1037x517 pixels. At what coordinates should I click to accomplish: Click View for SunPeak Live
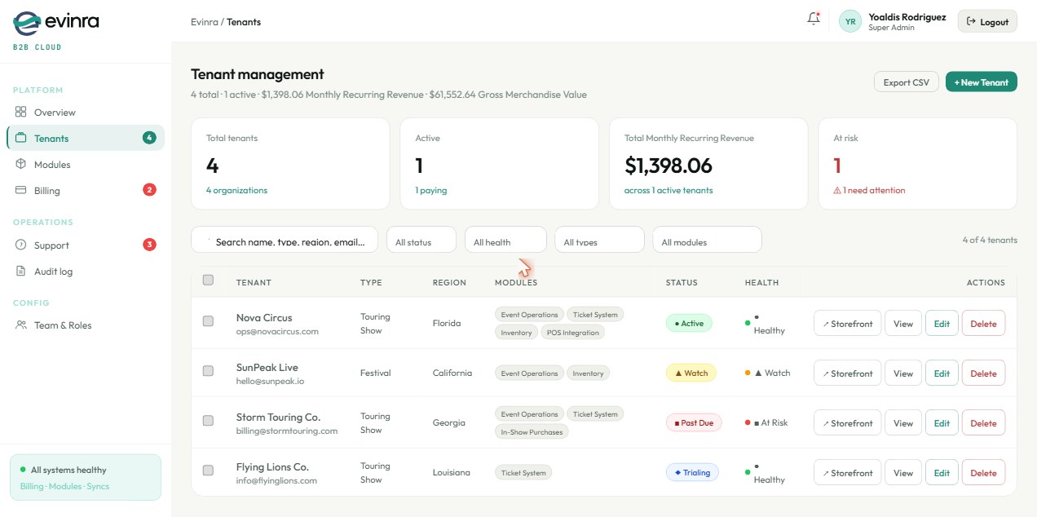coord(903,373)
